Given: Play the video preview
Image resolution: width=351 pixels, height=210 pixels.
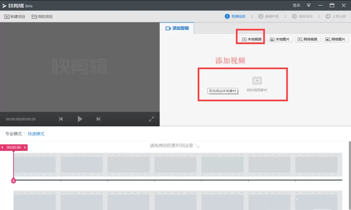Looking at the screenshot, I should pos(80,119).
